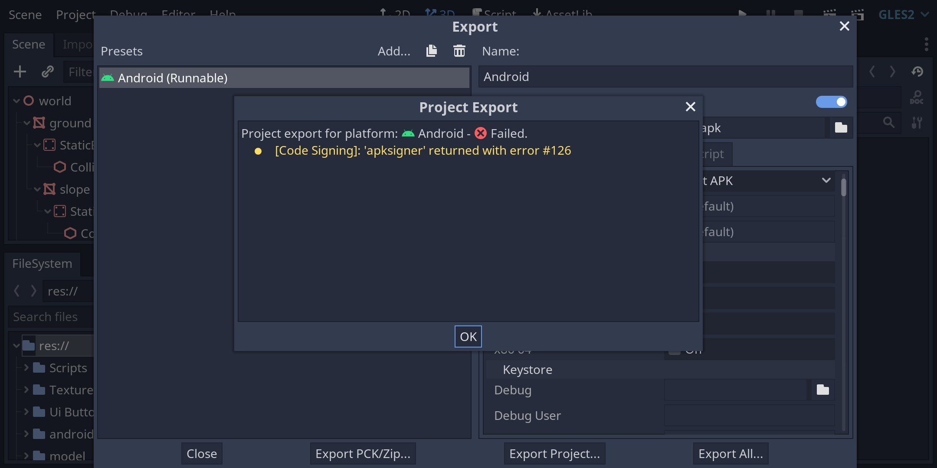Click Export All... button
This screenshot has width=937, height=468.
click(731, 454)
